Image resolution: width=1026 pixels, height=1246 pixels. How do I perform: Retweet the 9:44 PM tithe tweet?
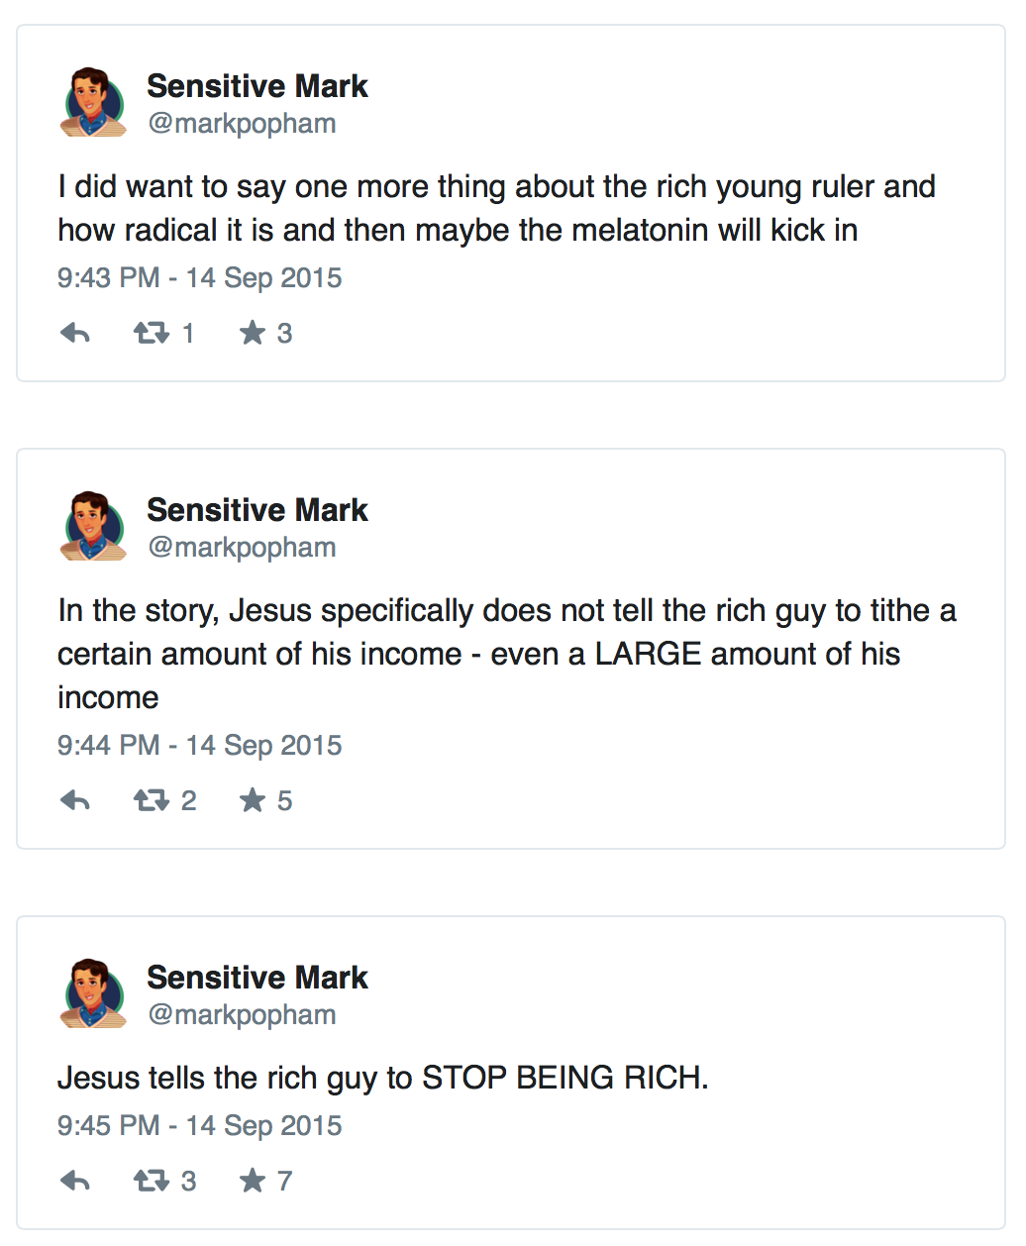tap(152, 801)
